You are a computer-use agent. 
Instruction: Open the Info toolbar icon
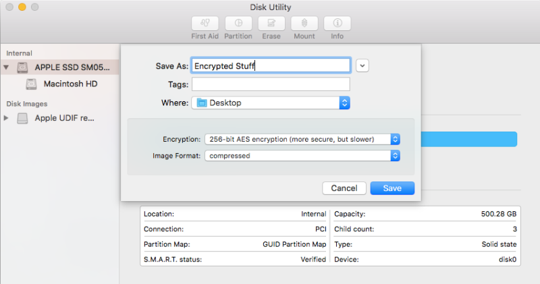pyautogui.click(x=337, y=24)
